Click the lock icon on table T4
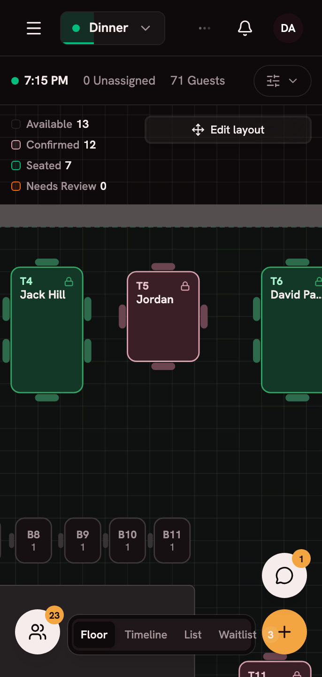This screenshot has width=322, height=677. click(69, 282)
